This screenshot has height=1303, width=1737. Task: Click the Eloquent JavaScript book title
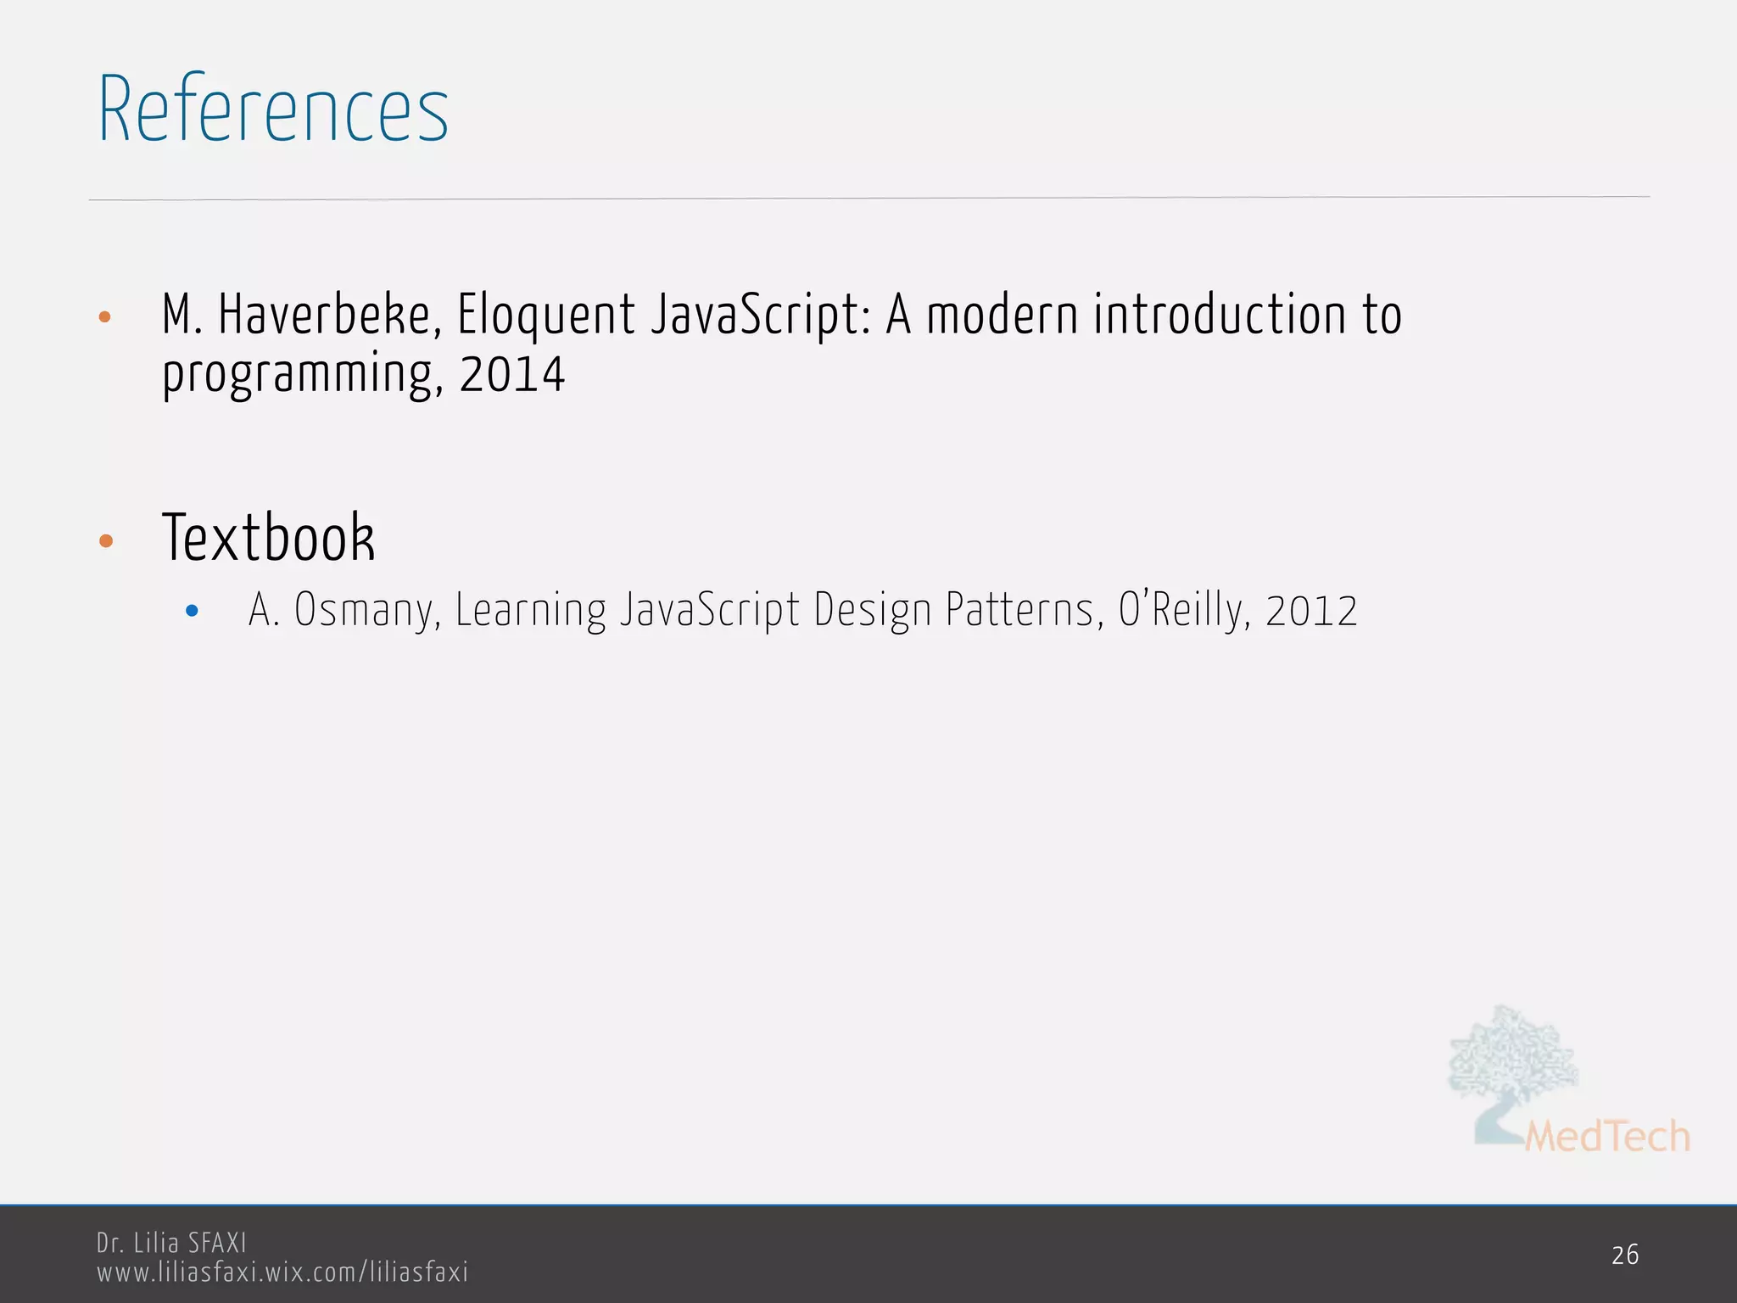click(x=663, y=316)
